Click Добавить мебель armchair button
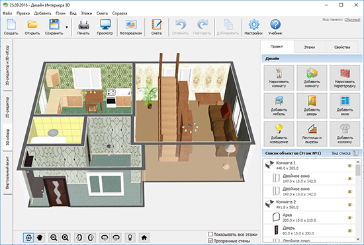Image resolution: width=364 pixels, height=245 pixels. click(x=279, y=106)
